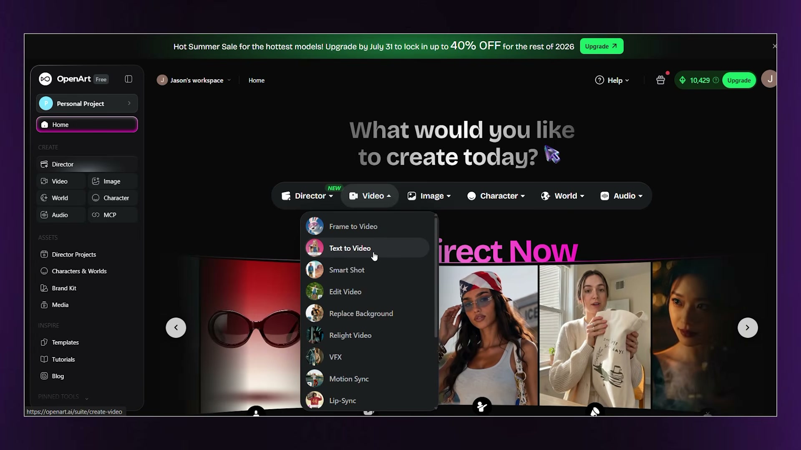The image size is (801, 450).
Task: Choose Smart Shot in the Video menu
Action: [367, 270]
